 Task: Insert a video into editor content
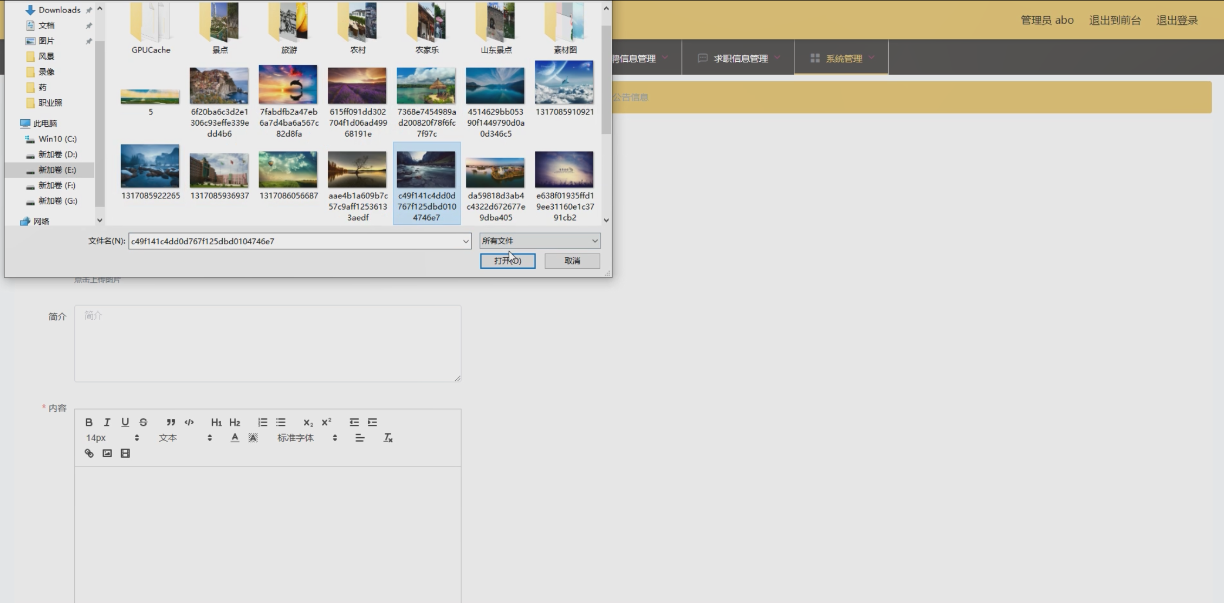click(x=125, y=453)
